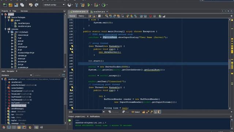Screen dimensions: 234x132
Task: Click the Profile Project icon
Action: coord(103,5)
